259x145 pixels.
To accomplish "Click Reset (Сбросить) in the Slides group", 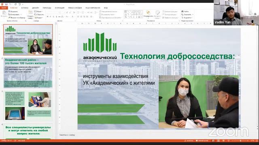I will pyautogui.click(x=39, y=14).
